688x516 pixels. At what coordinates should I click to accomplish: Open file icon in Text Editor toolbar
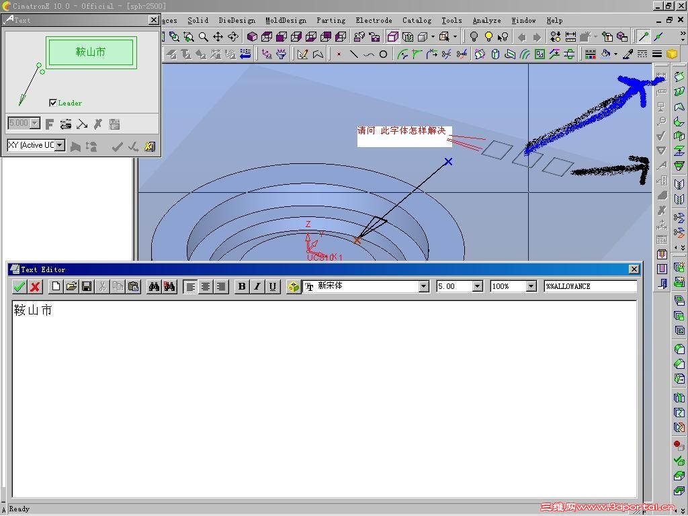click(71, 286)
